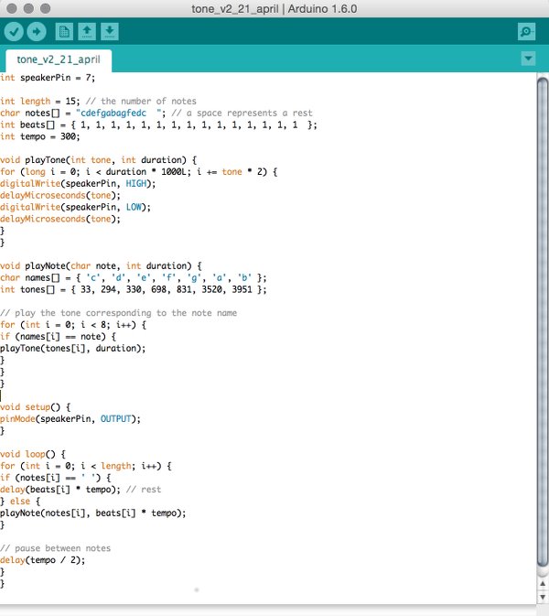This screenshot has width=549, height=616.
Task: Click the window title 'tone_v2_21_april | Arduino 1.6.0'
Action: click(274, 8)
